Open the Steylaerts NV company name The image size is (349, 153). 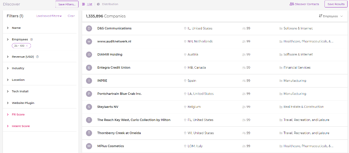point(108,107)
